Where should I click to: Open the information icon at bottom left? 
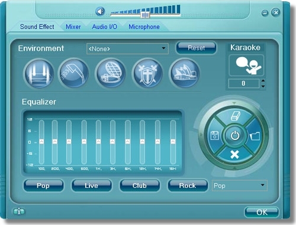[19, 211]
